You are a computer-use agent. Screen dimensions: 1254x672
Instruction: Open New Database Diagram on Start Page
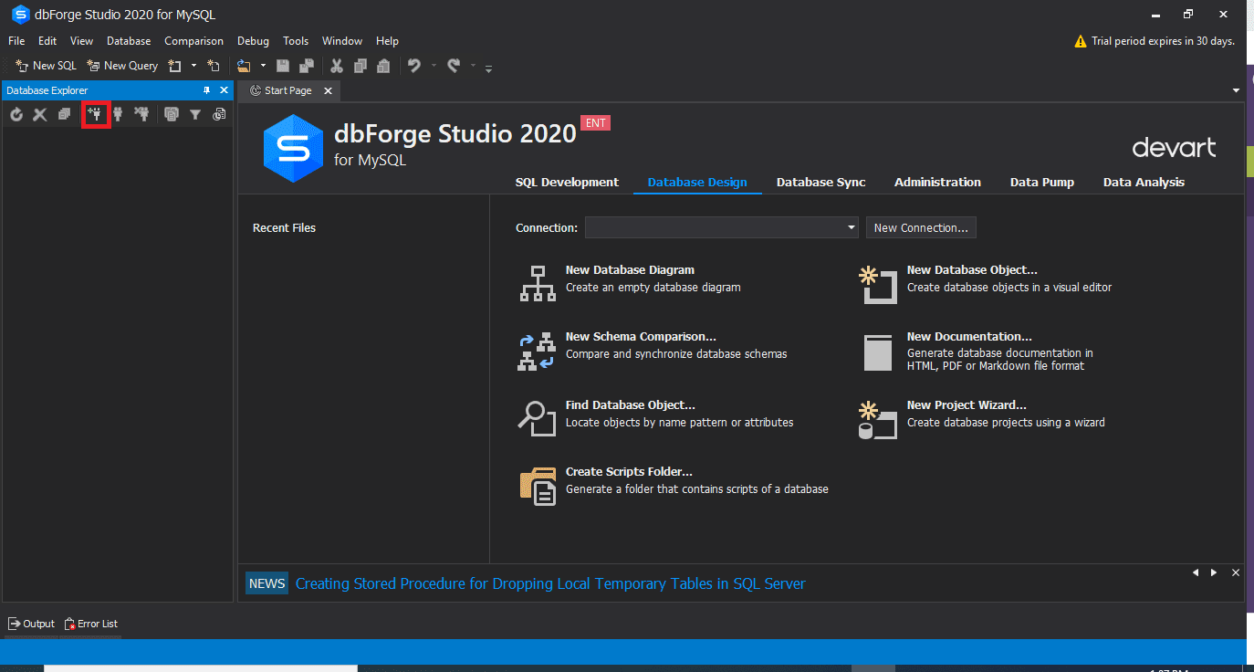pos(630,269)
